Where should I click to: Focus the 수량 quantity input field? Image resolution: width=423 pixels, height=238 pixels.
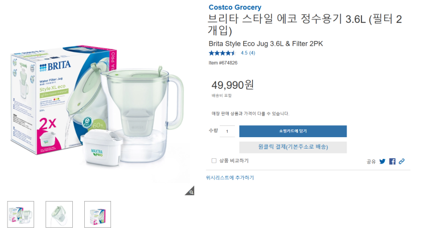coord(227,132)
